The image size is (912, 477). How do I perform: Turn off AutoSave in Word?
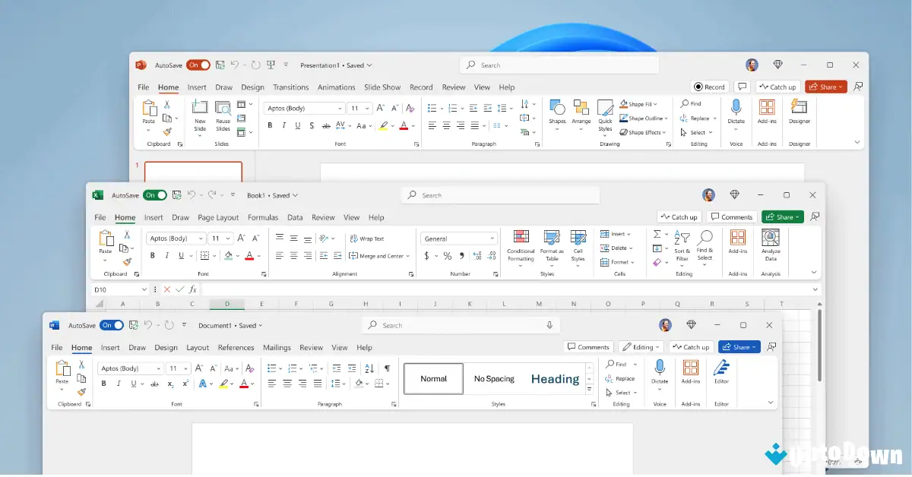pos(111,325)
